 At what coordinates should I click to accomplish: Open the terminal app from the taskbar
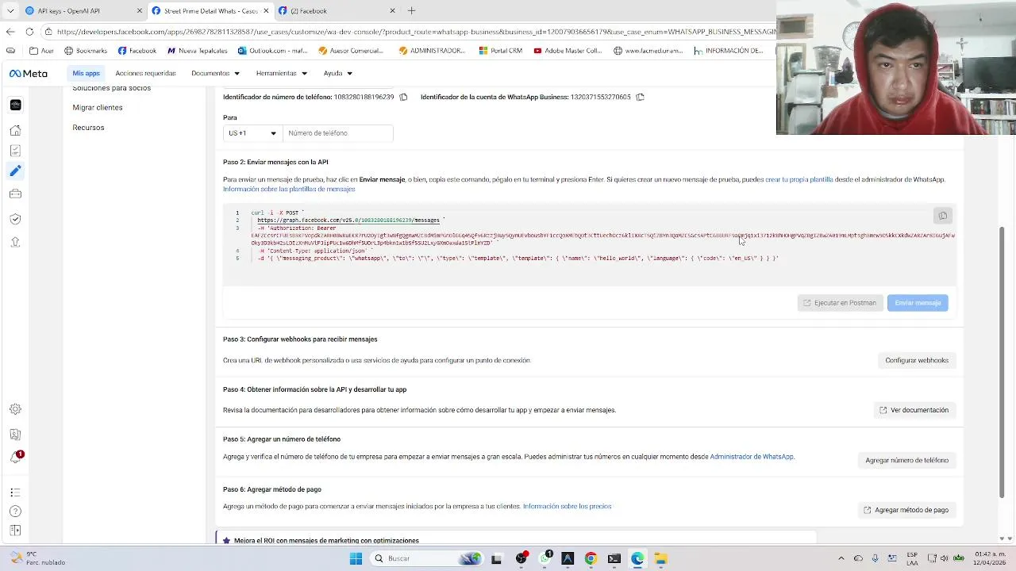[x=614, y=558]
